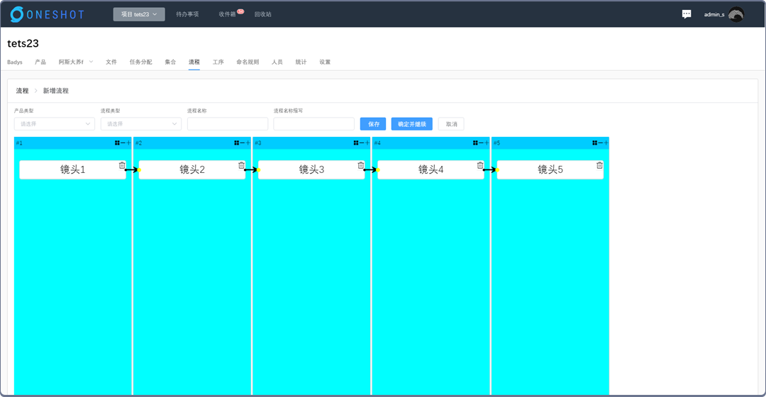This screenshot has height=397, width=766.
Task: Click the ONESHOT logo
Action: (47, 14)
